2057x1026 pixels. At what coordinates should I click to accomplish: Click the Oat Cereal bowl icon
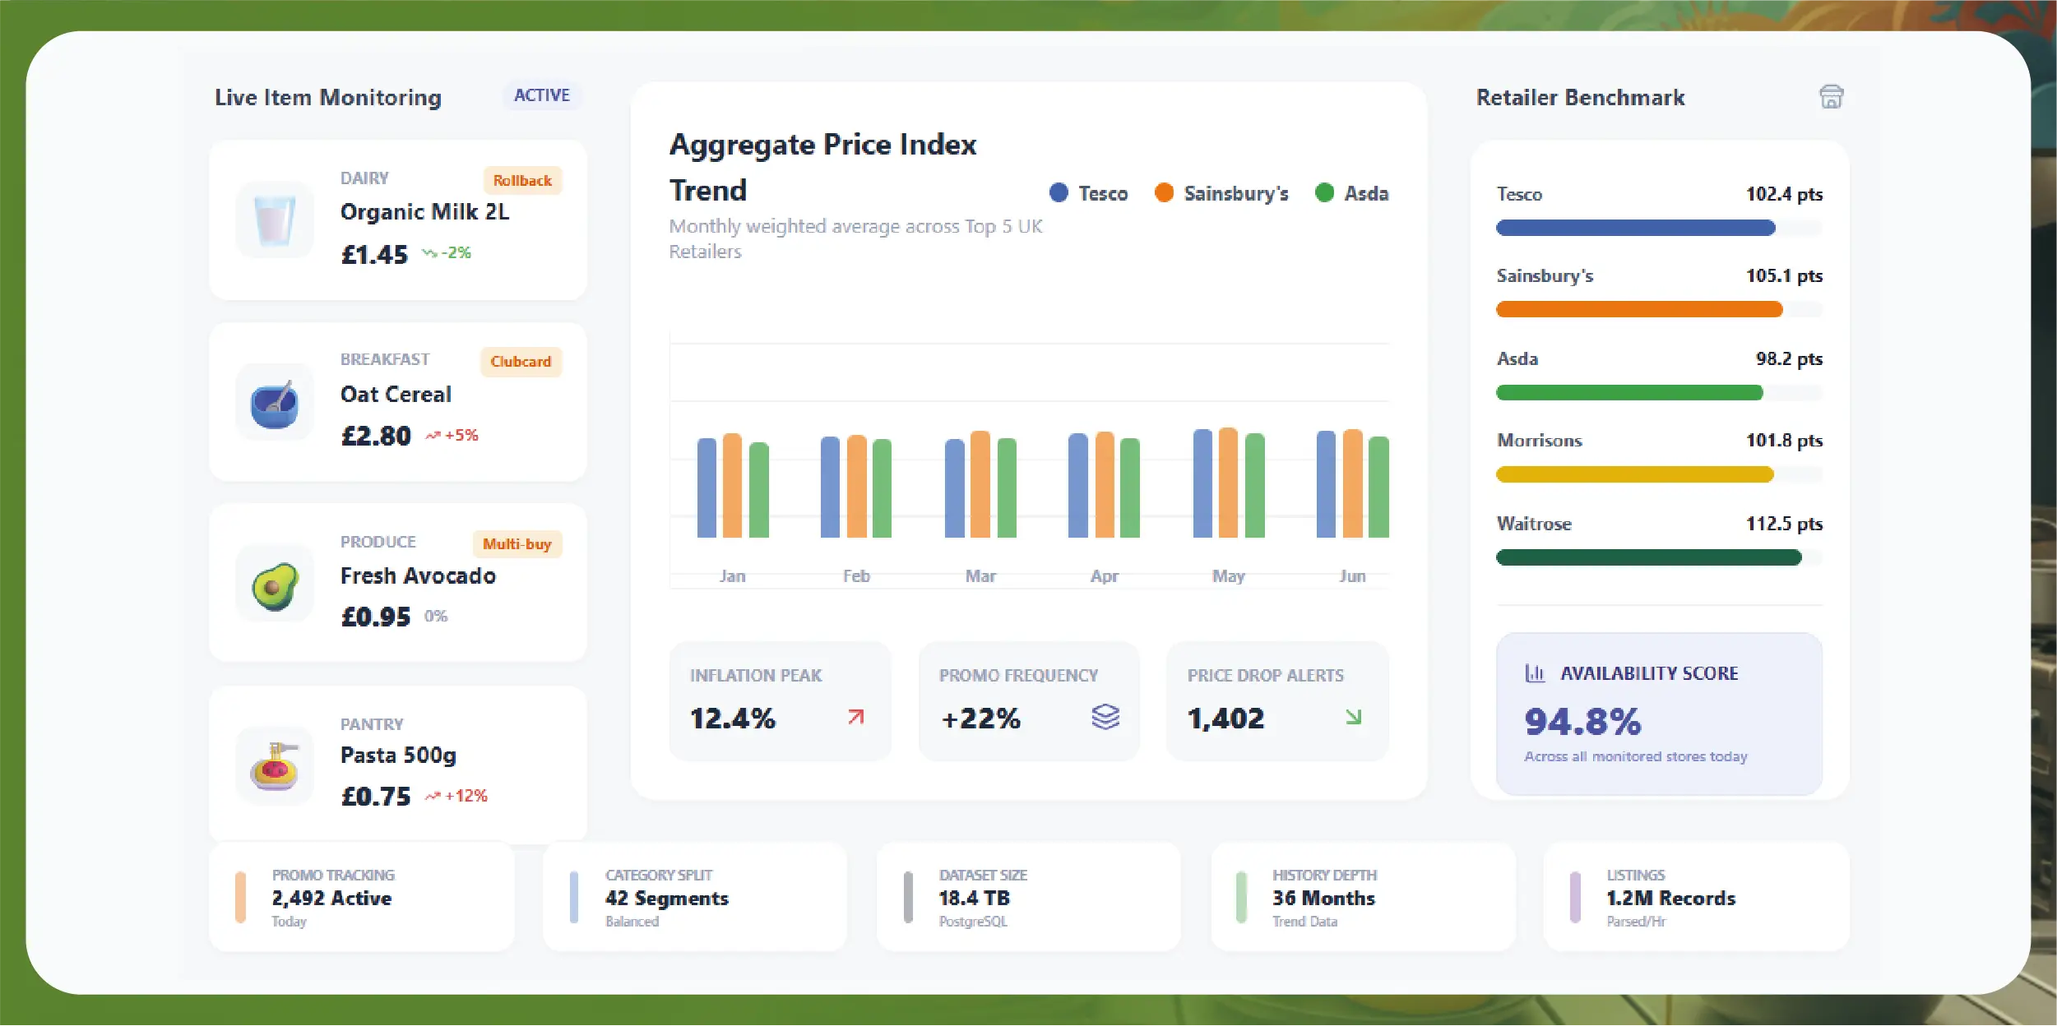275,403
